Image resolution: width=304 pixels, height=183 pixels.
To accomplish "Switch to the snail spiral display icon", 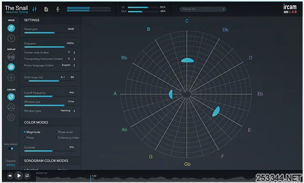I will point(11,67).
